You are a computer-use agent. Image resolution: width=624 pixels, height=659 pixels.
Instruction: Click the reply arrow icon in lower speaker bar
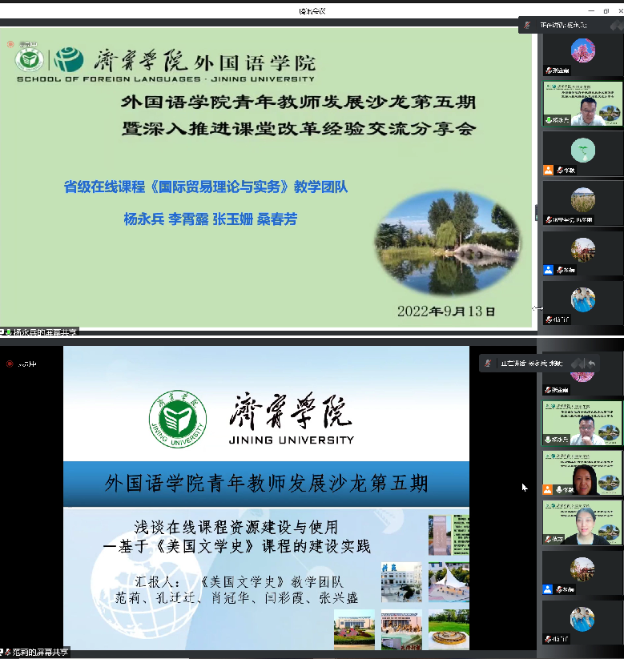(591, 364)
